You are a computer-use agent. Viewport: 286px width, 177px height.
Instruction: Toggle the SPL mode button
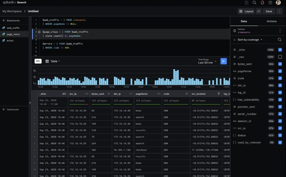pos(38,61)
